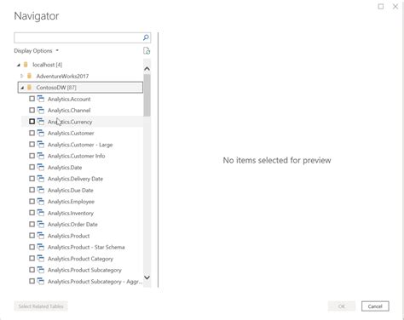Click the Analytics.Product Category table icon
Viewport: 404px width, 320px height.
tap(41, 259)
